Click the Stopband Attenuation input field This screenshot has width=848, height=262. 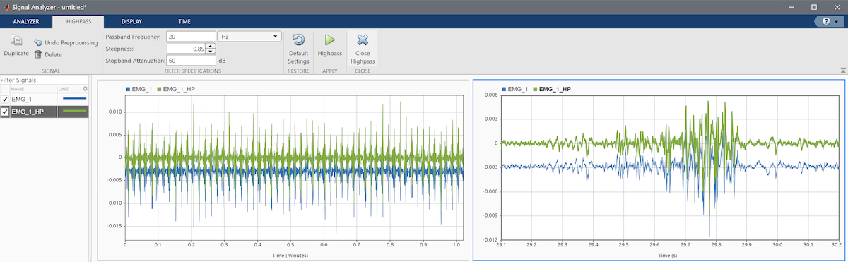point(190,61)
